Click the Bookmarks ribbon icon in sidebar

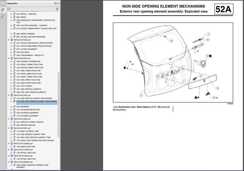coord(3,10)
